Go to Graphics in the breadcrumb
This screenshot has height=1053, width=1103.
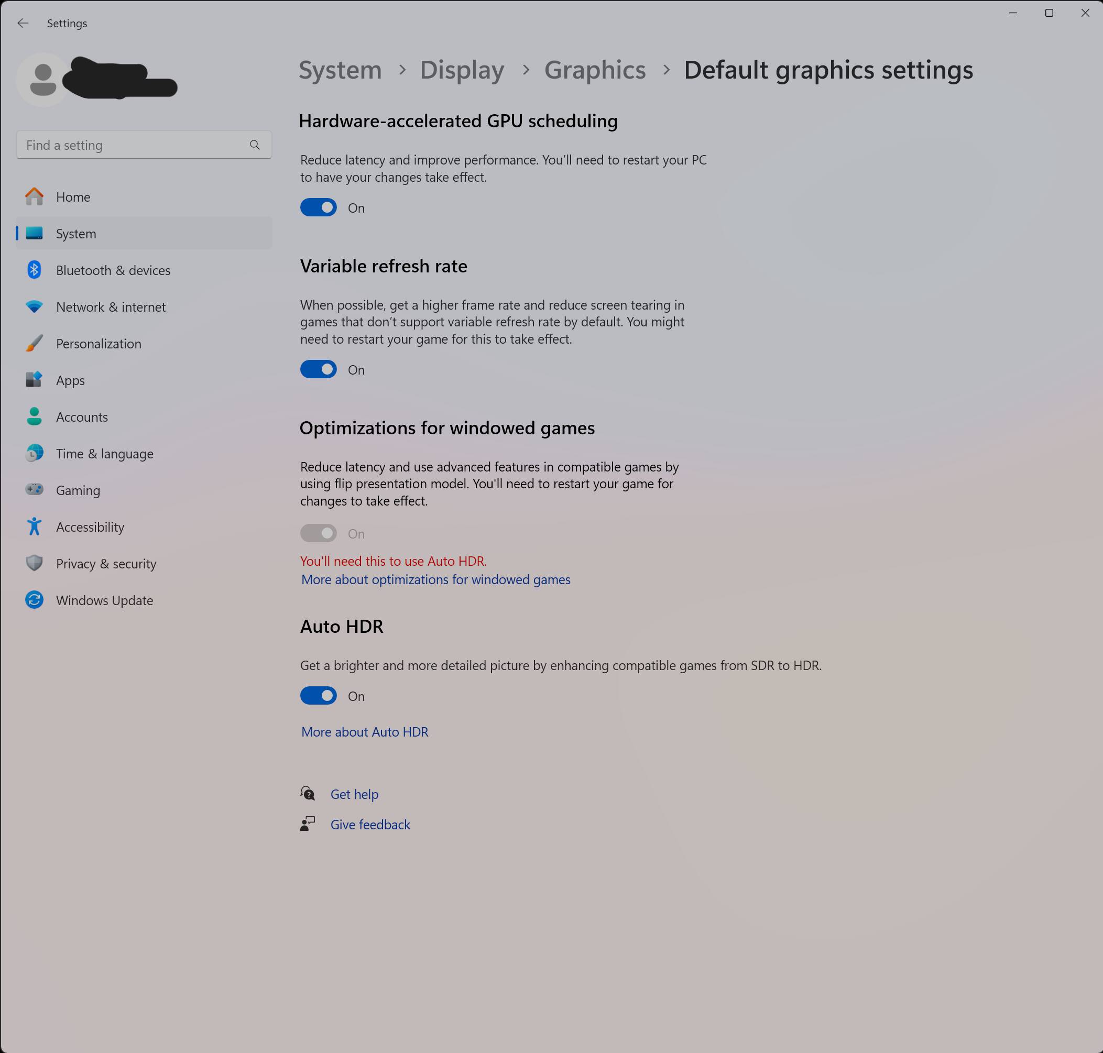pyautogui.click(x=595, y=70)
